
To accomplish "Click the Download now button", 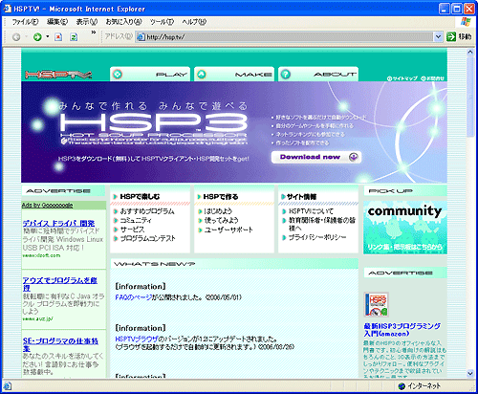I will [x=316, y=157].
